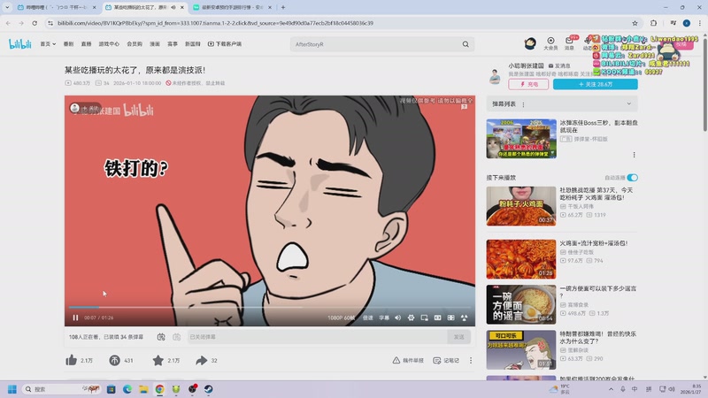
Task: Open the 漫画 navigation item
Action: click(155, 43)
